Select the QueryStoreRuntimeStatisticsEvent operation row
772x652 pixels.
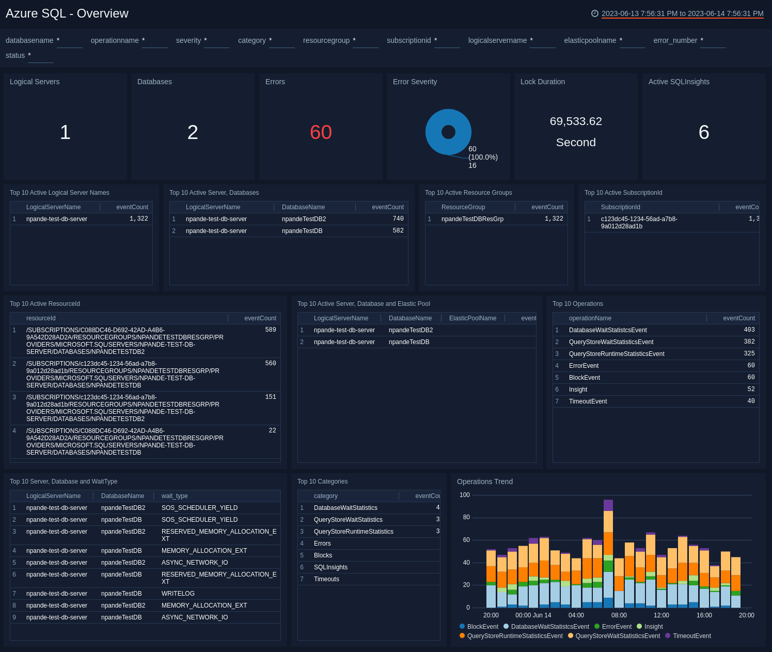(x=656, y=354)
